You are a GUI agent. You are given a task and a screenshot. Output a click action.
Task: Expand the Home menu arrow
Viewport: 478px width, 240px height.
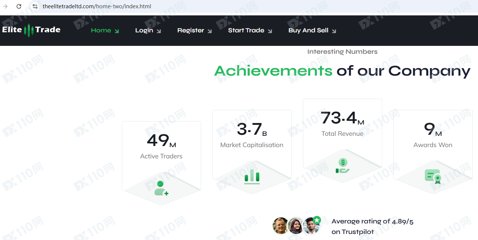click(x=117, y=31)
